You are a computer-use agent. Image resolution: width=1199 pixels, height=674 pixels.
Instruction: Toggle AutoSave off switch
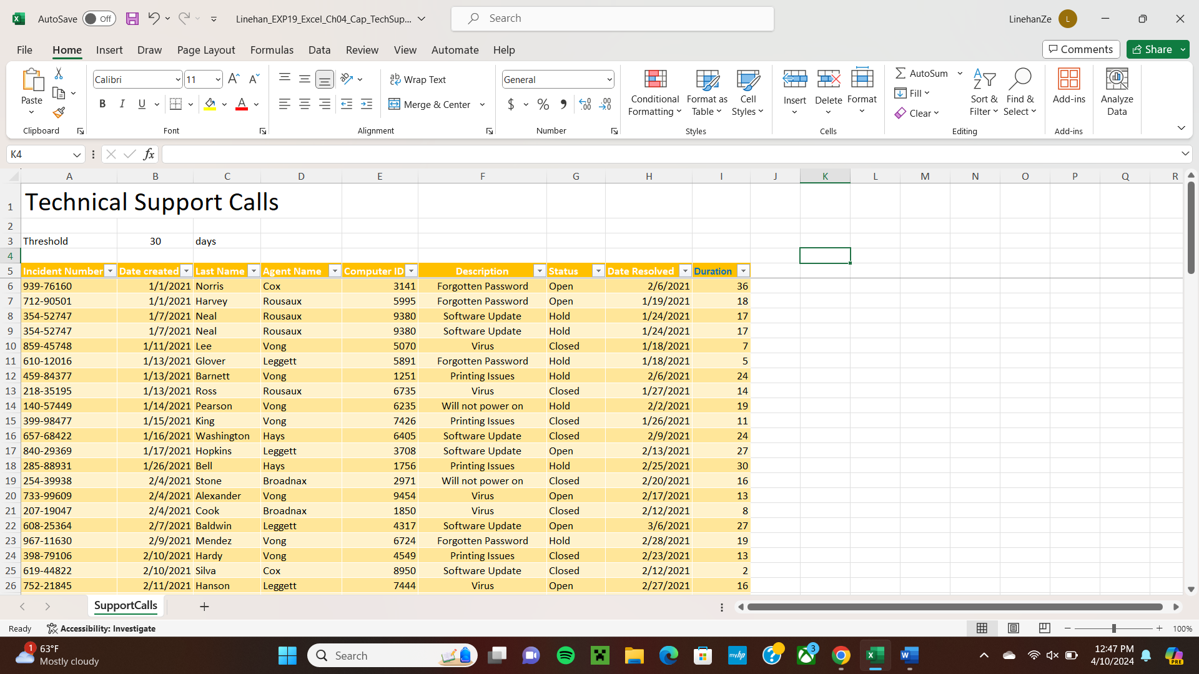[x=99, y=19]
